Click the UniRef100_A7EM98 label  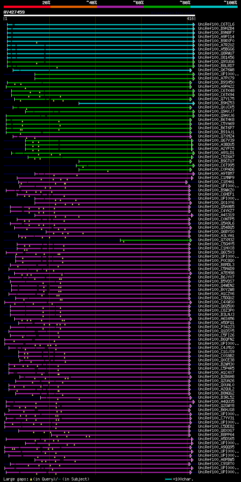coord(216,273)
